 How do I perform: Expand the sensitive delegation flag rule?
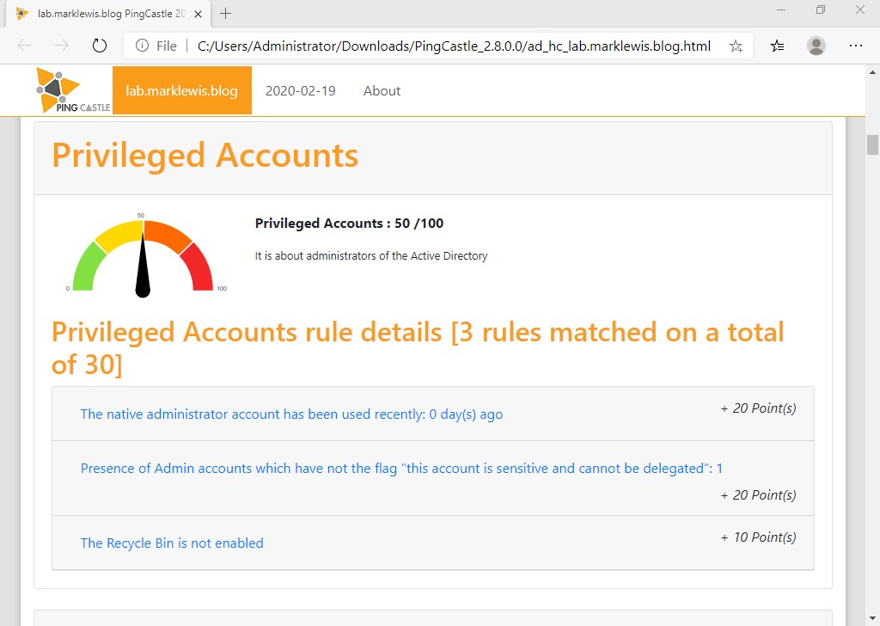[401, 469]
